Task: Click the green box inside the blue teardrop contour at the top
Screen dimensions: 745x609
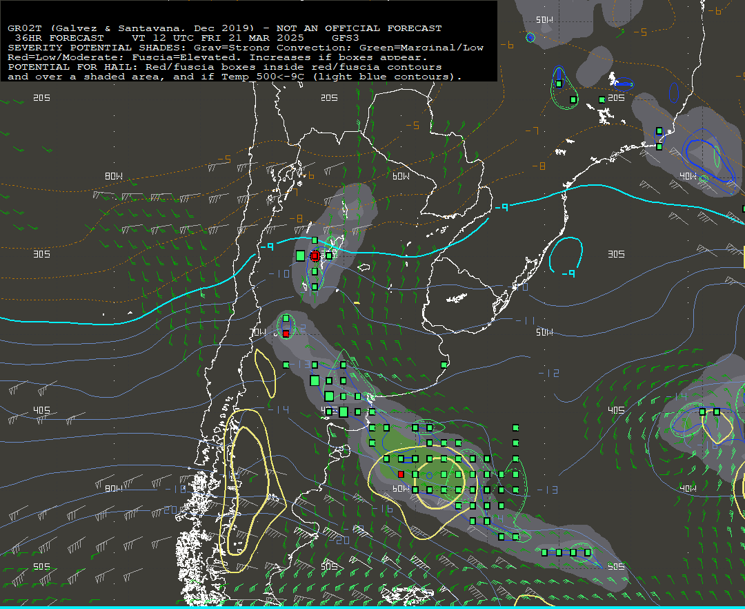Action: click(559, 84)
